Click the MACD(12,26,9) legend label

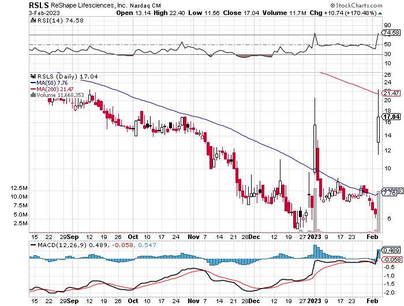[62, 245]
